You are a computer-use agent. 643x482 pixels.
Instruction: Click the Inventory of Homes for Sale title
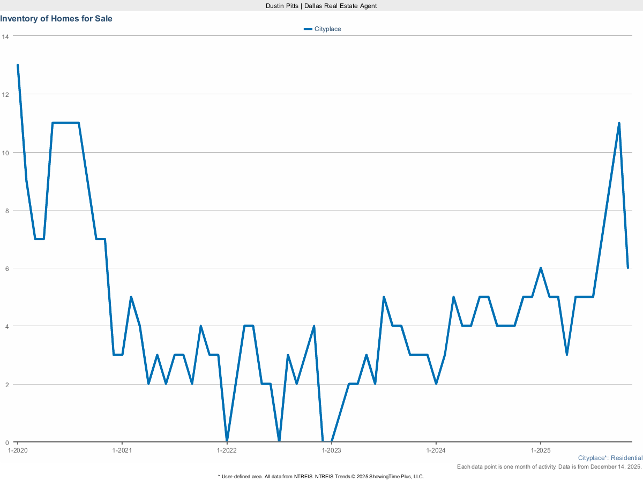tap(56, 19)
